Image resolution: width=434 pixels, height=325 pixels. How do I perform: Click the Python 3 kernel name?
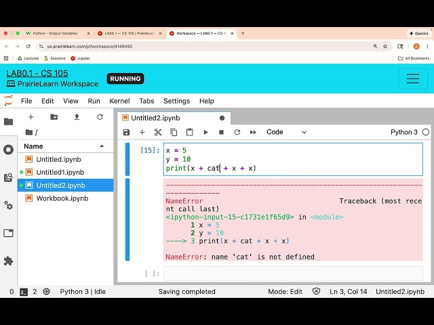(404, 132)
